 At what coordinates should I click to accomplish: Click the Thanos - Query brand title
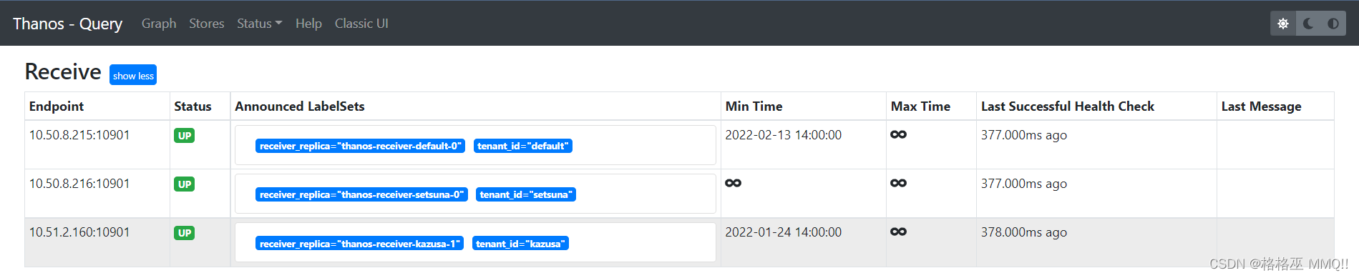coord(68,24)
